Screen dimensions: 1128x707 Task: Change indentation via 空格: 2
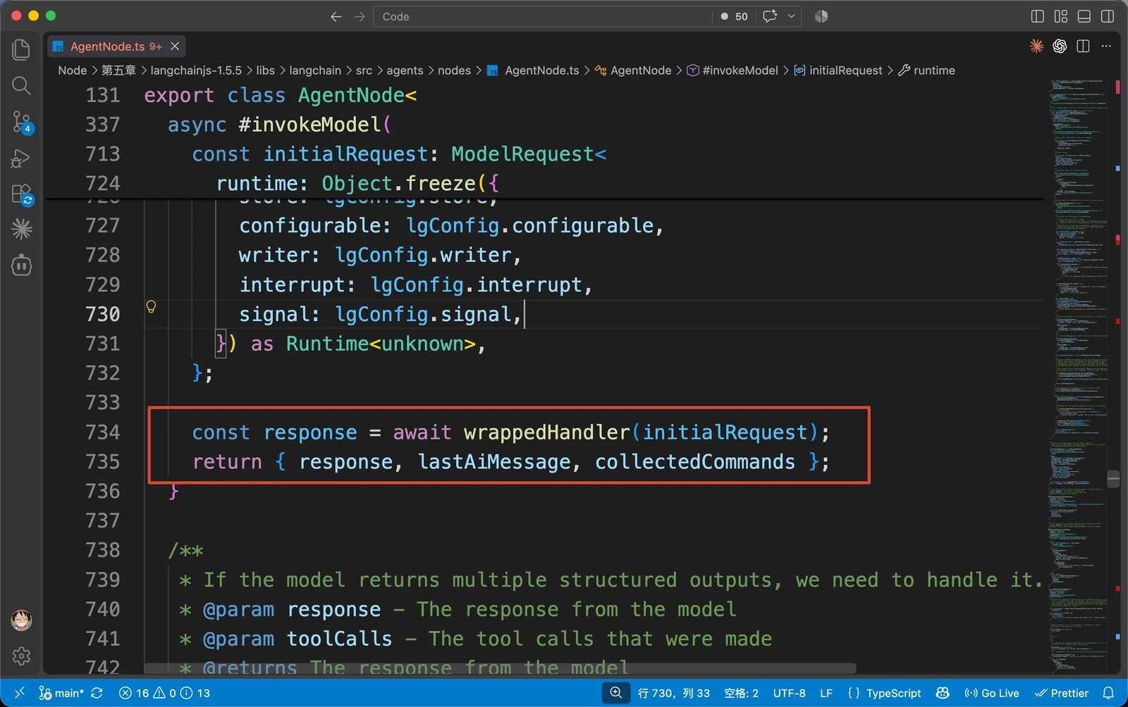click(741, 693)
